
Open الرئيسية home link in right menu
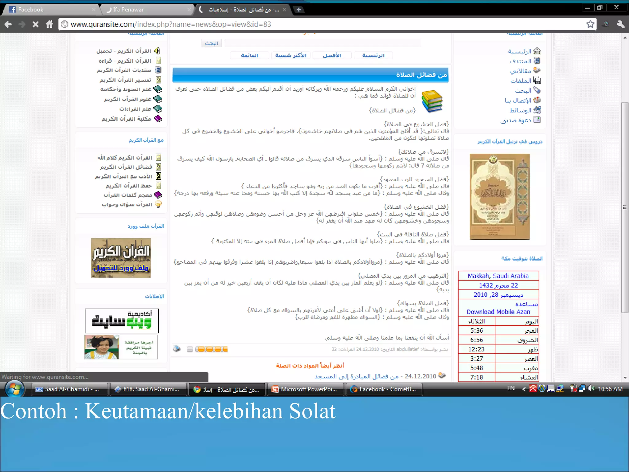524,51
